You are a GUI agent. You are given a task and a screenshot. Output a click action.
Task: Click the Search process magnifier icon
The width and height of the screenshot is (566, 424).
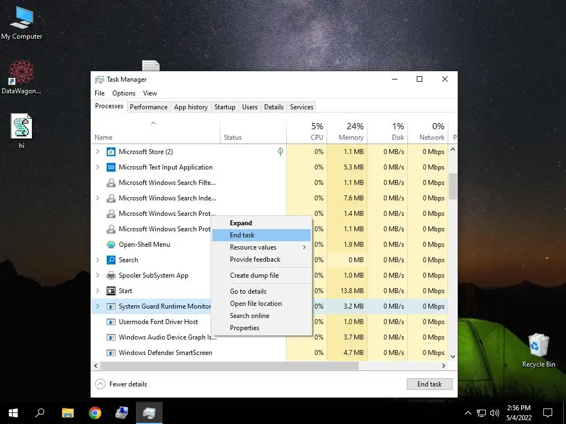111,260
